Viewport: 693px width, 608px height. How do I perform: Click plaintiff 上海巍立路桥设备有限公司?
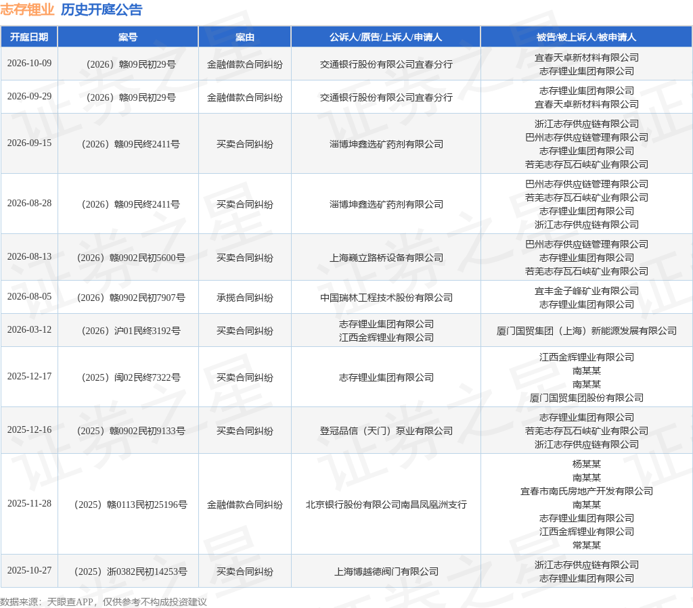386,258
